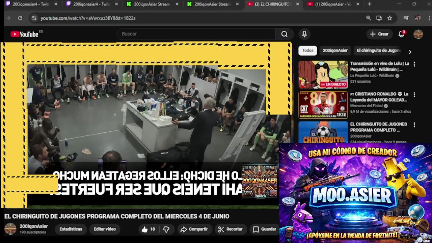
Task: Open the CR7 19:18 video thumbnail
Action: (x=323, y=105)
